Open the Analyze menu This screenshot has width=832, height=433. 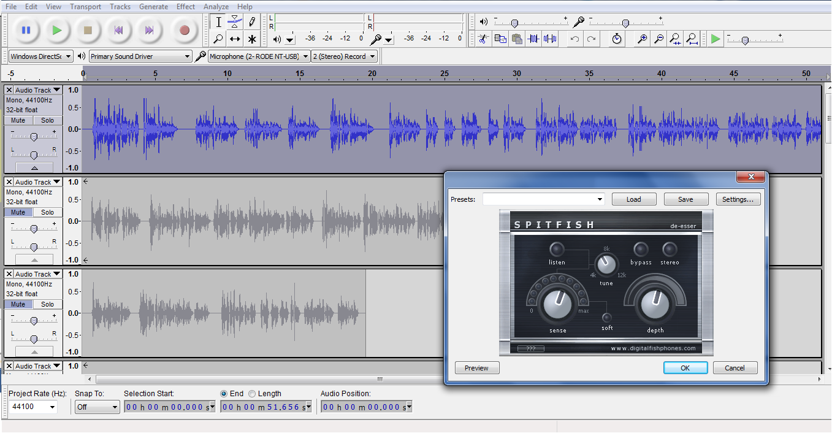pos(216,7)
